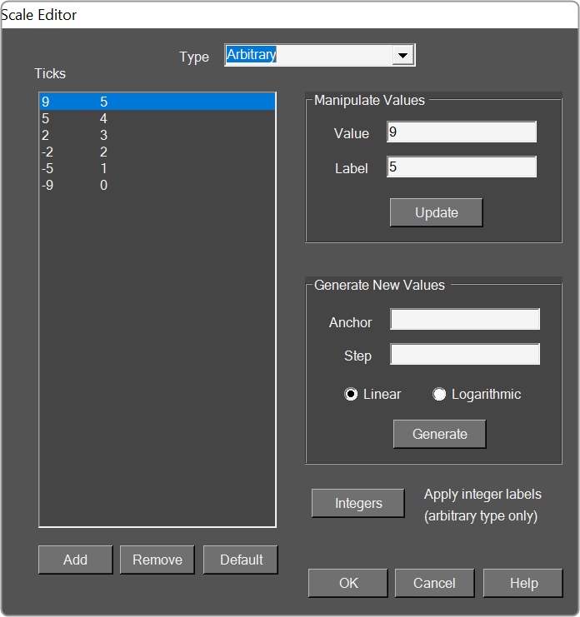Image resolution: width=580 pixels, height=617 pixels.
Task: Click the Cancel button
Action: (435, 583)
